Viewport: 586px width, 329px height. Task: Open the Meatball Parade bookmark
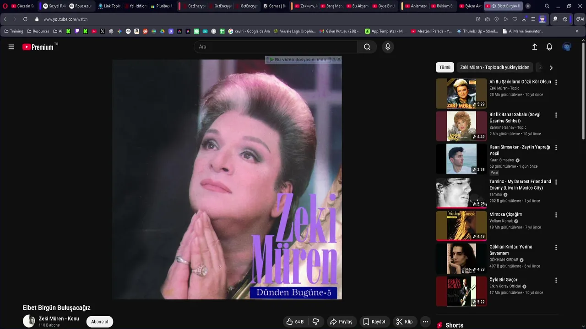pos(431,31)
